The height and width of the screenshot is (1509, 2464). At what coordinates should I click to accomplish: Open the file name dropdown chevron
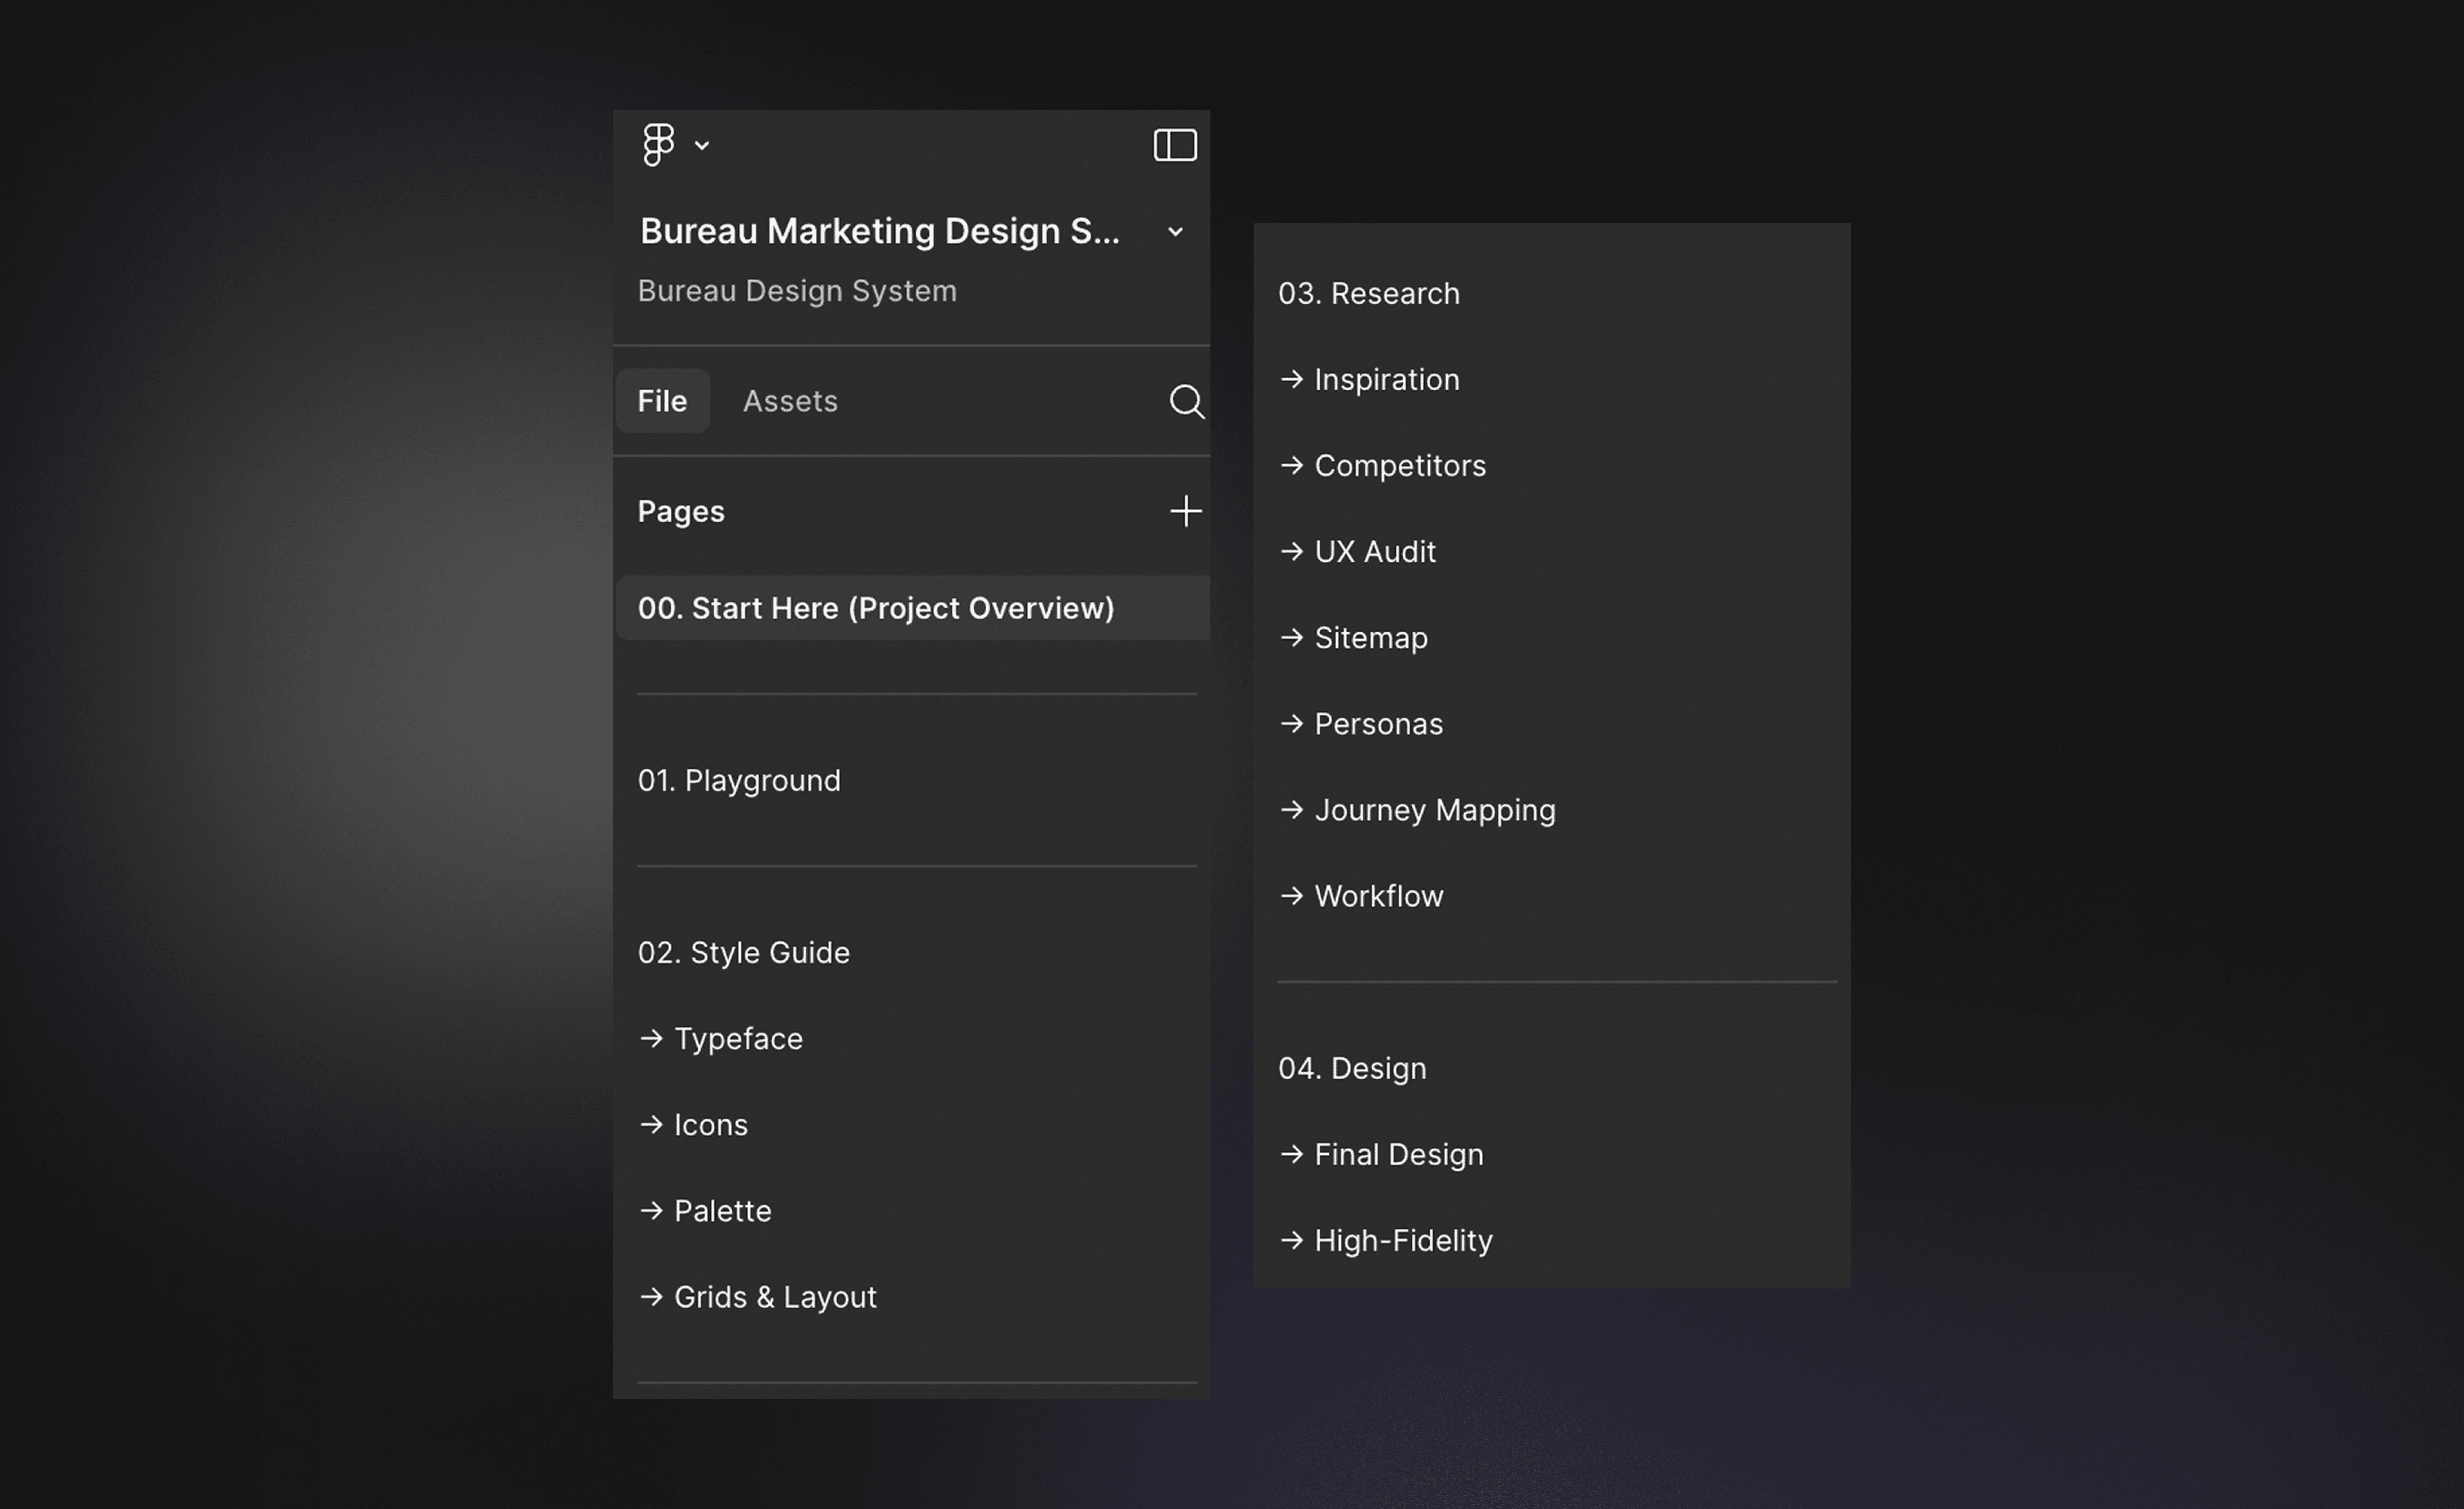click(1175, 232)
